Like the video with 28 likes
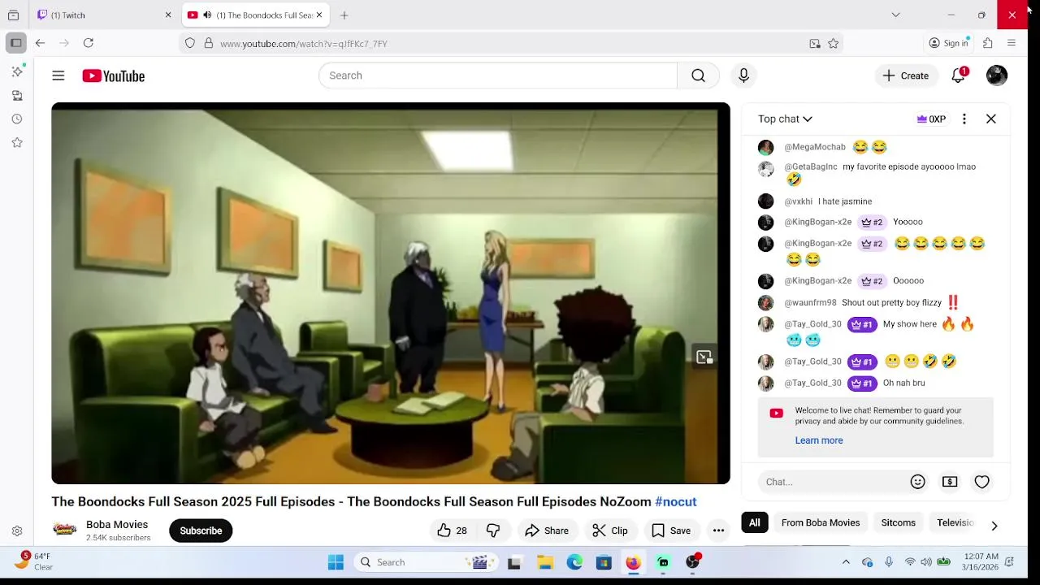Image resolution: width=1040 pixels, height=585 pixels. pyautogui.click(x=453, y=531)
